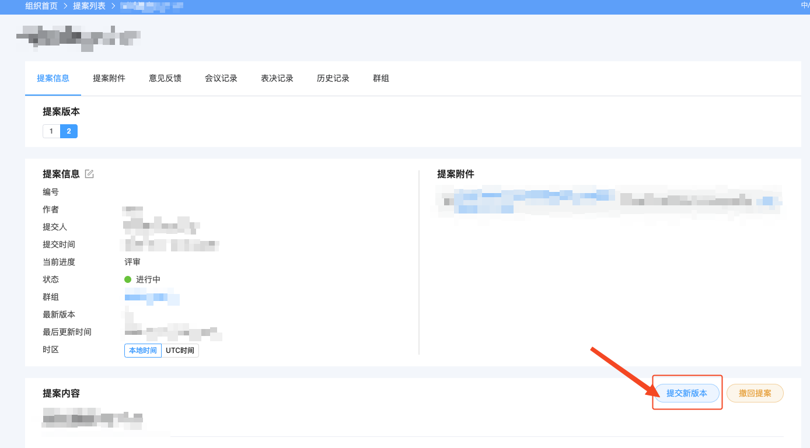
Task: Select proposal version 2
Action: pyautogui.click(x=69, y=131)
